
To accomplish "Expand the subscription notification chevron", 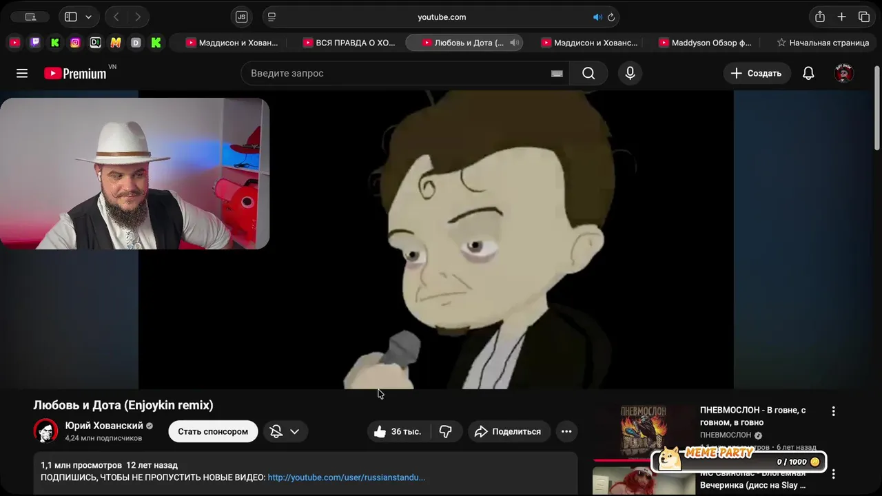I will pyautogui.click(x=294, y=431).
